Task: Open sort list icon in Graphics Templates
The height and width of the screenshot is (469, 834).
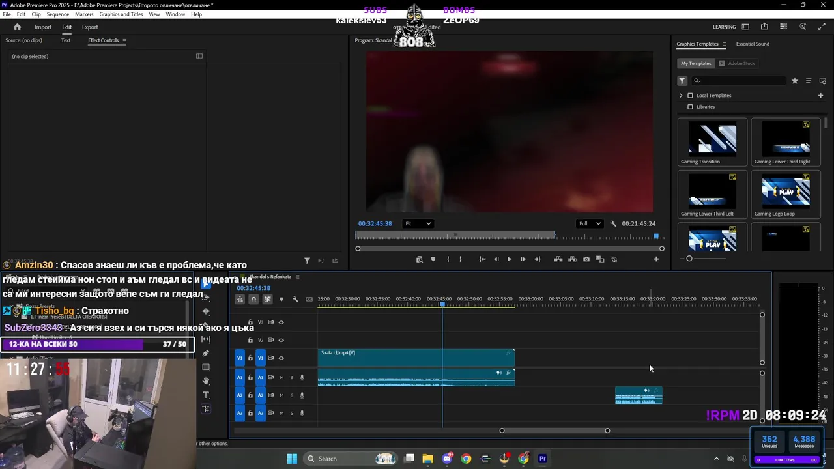Action: [x=809, y=81]
